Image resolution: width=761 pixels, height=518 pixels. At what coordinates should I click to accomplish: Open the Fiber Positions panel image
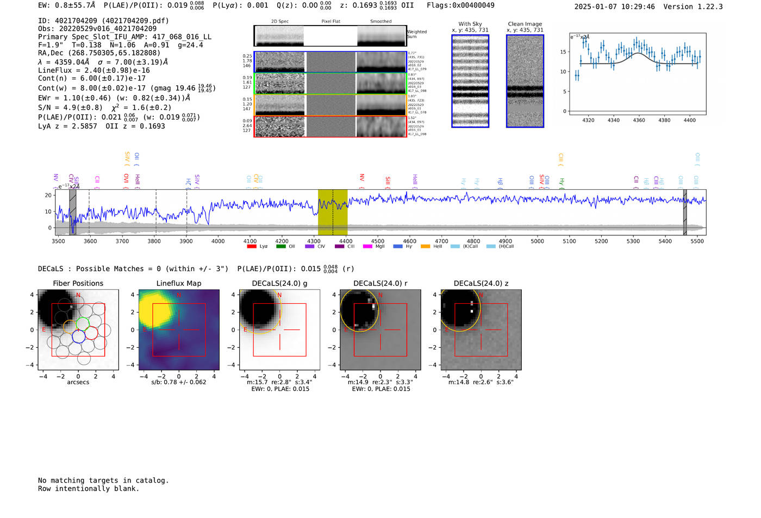click(78, 329)
